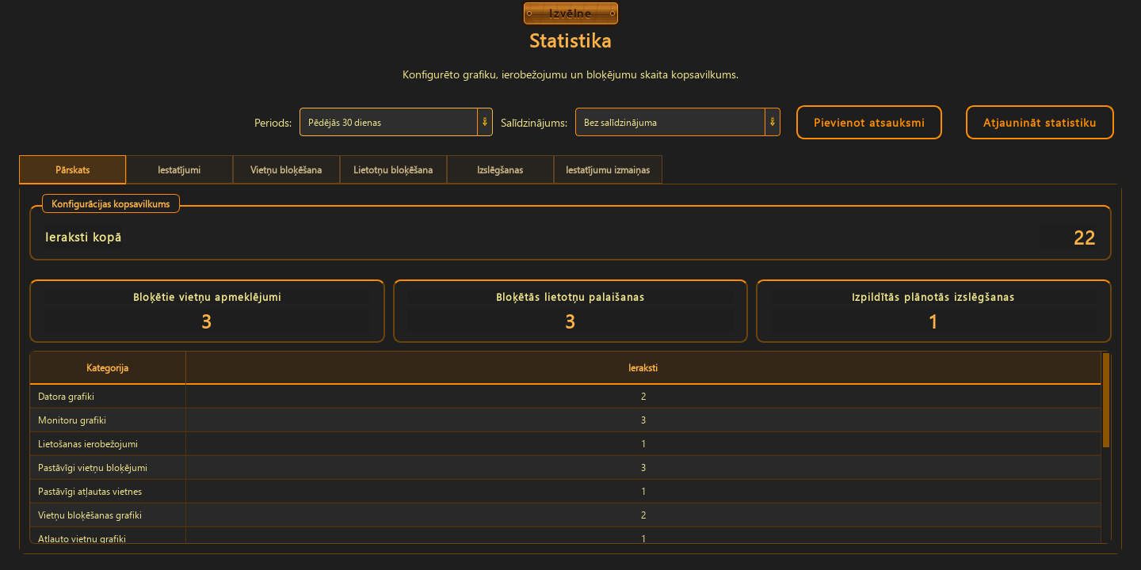Screen dimensions: 1141x570
Task: Open the Salīdzinājums dropdown arrow
Action: click(x=772, y=122)
